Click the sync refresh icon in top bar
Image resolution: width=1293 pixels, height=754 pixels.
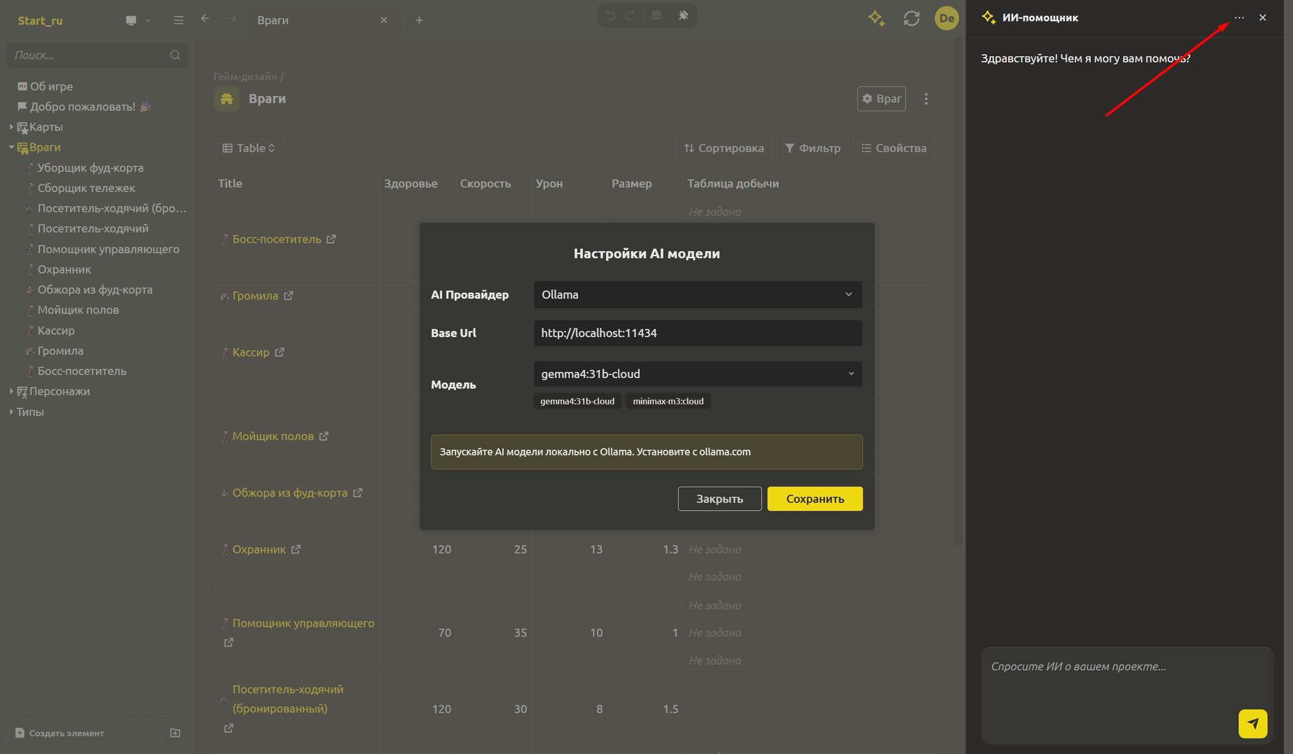911,19
